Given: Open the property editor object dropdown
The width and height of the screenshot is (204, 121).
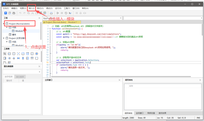Looking at the screenshot, I should point(40,72).
